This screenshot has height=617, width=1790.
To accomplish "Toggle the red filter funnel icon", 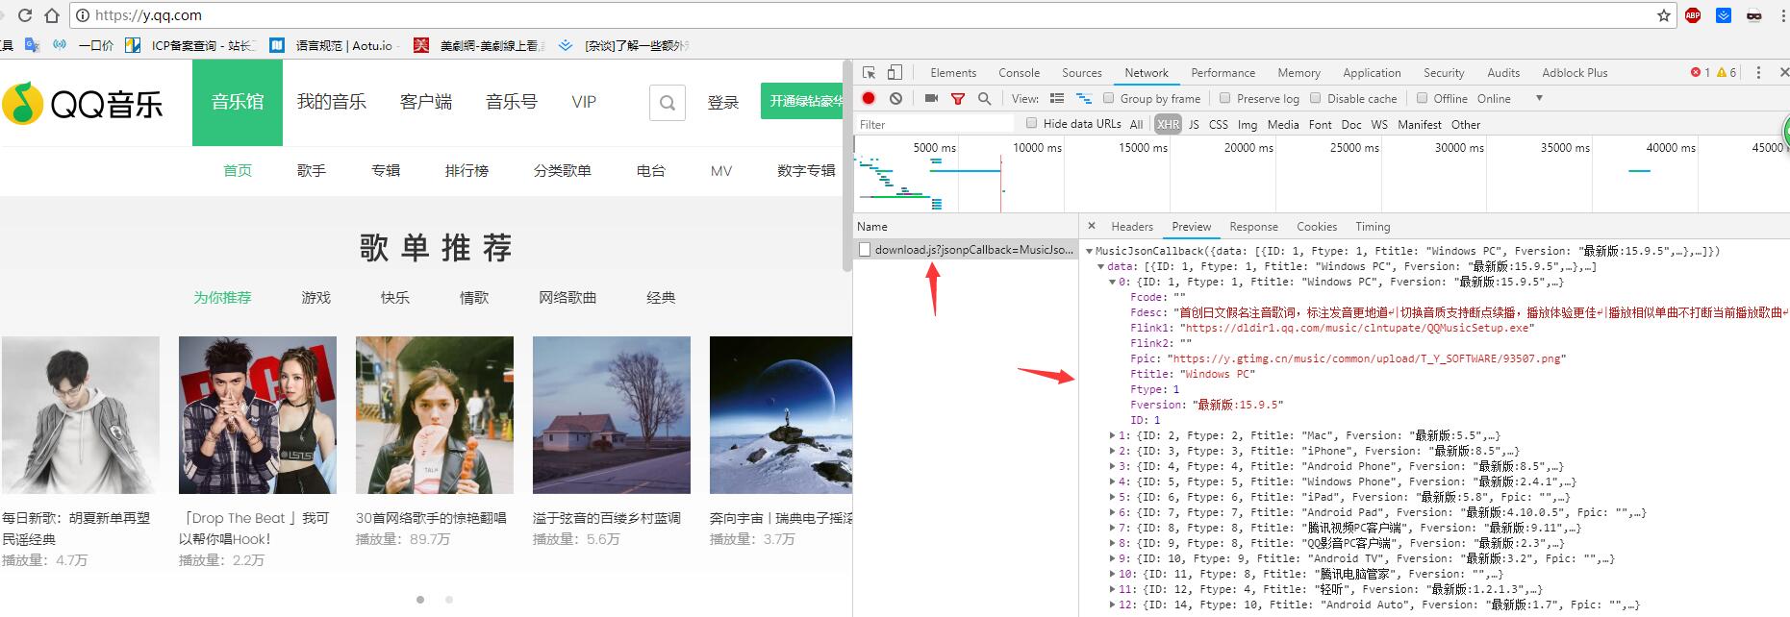I will pos(958,98).
